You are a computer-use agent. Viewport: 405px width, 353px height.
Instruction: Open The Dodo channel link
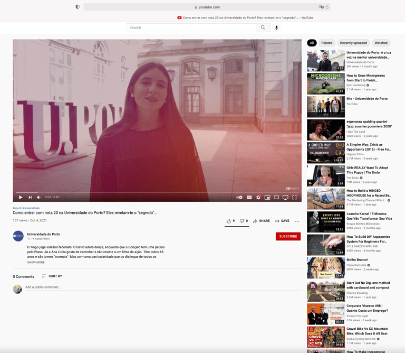click(353, 178)
